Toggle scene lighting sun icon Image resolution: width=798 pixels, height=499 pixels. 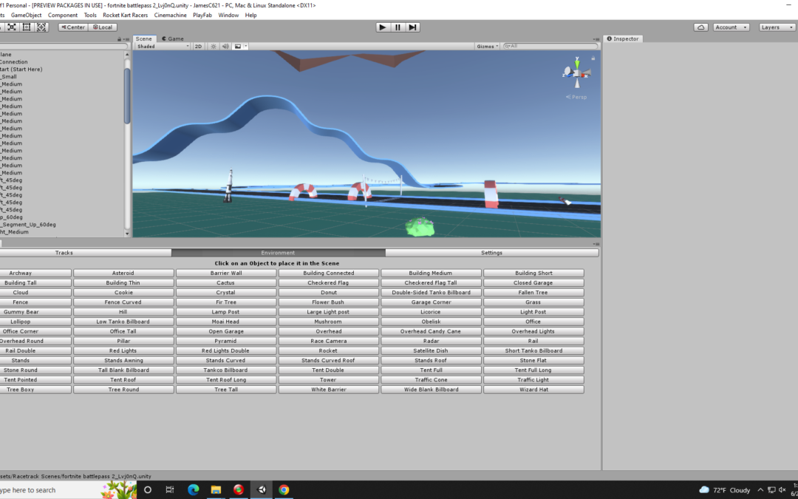click(214, 47)
